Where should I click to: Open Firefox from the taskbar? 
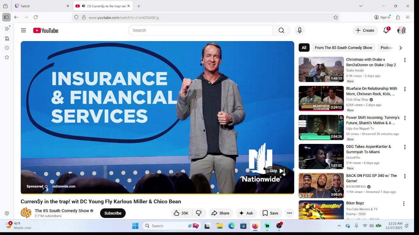click(255, 226)
